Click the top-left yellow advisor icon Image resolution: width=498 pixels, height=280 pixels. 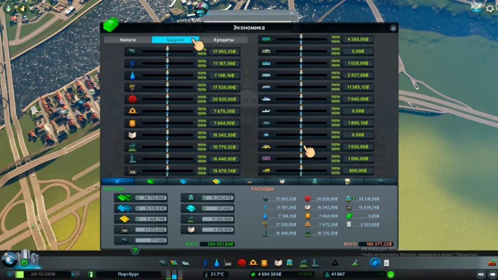[x=23, y=9]
